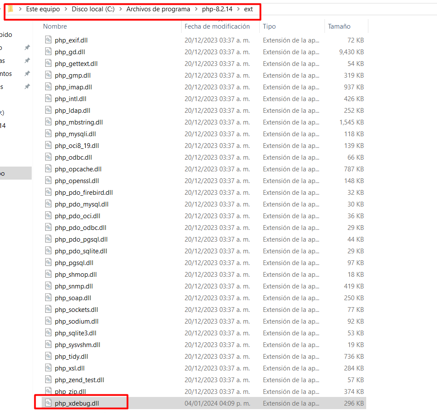Expand the chevron after Disco local (C:)
Screen dimensions: 437x413
click(x=121, y=9)
